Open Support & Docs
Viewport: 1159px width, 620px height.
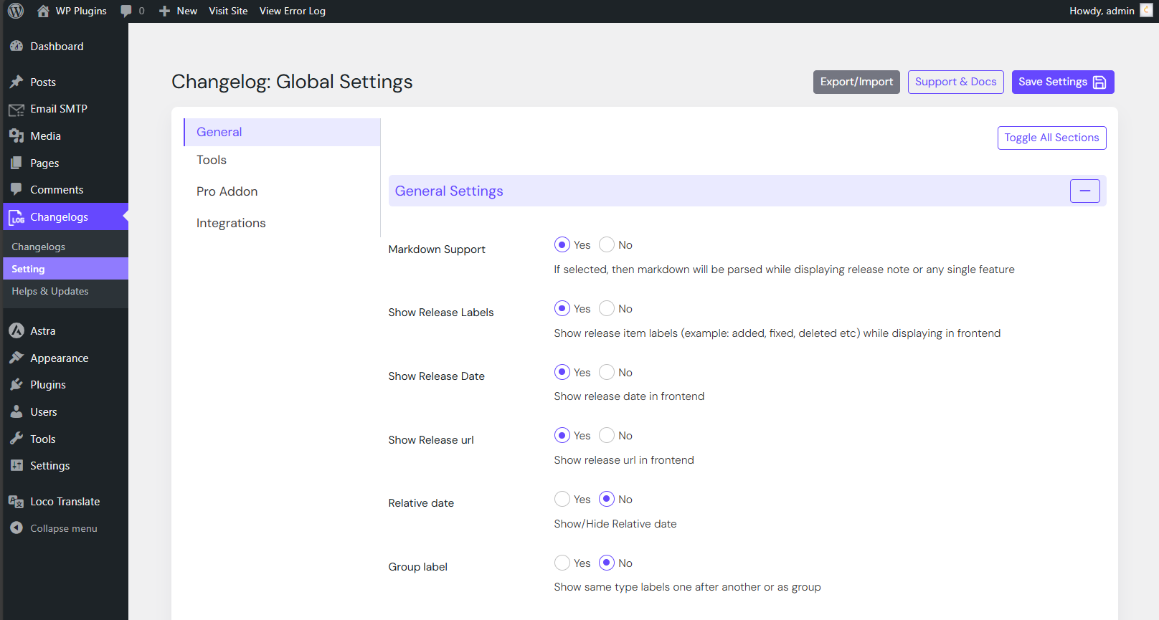click(x=955, y=82)
